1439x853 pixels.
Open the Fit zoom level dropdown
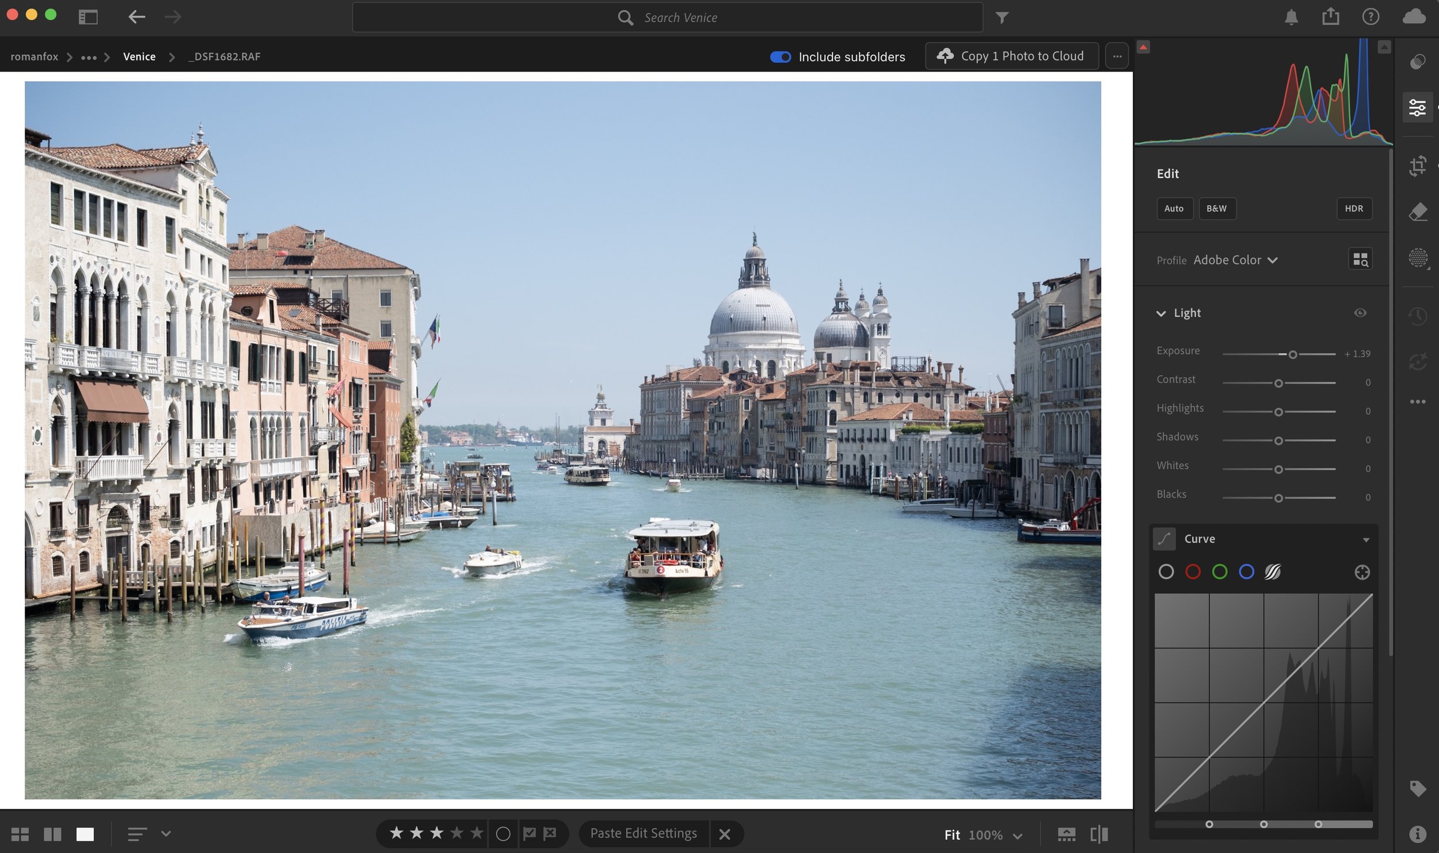point(1017,835)
